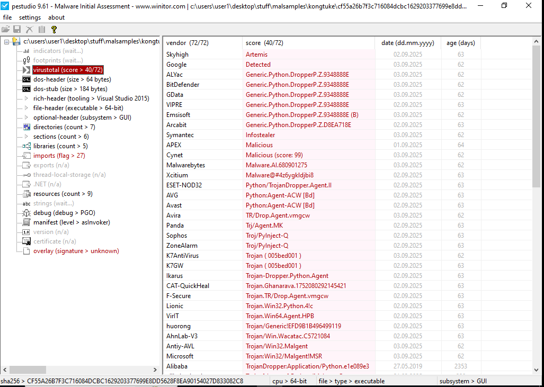
Task: Expand the optional-header tree node
Action: [26, 118]
